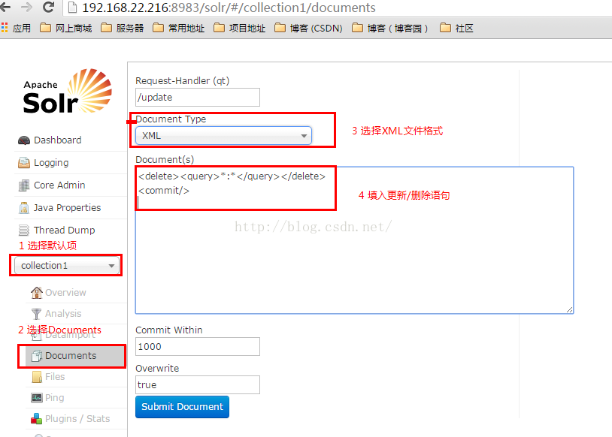
Task: Click the Documents pages icon
Action: pyautogui.click(x=37, y=356)
